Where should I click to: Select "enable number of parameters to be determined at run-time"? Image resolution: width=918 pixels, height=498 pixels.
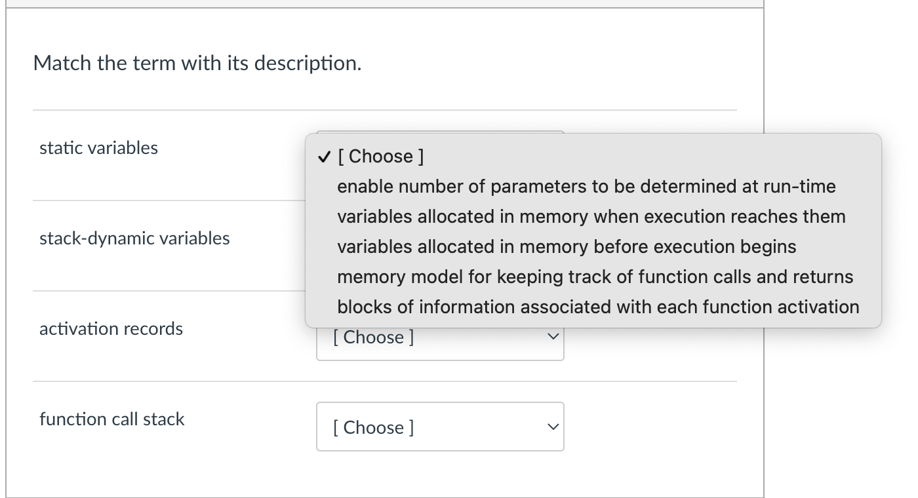pyautogui.click(x=586, y=186)
